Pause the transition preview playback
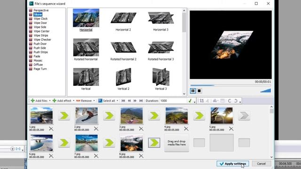This screenshot has width=301, height=169. 193,91
